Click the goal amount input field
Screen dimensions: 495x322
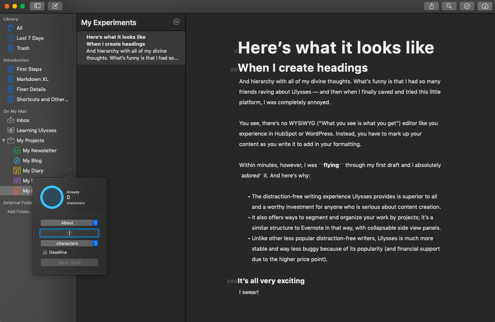coord(69,233)
